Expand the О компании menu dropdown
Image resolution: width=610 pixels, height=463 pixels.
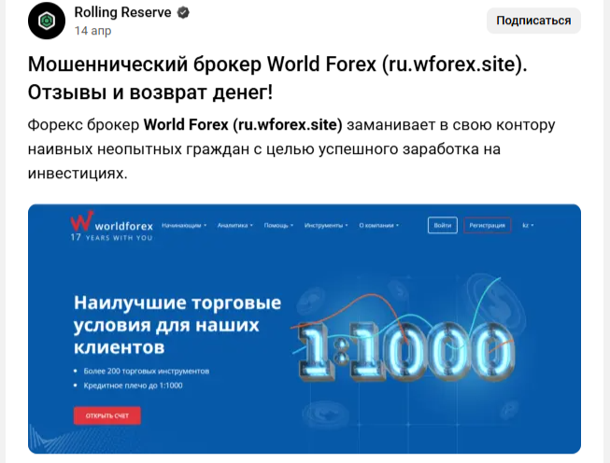tap(379, 226)
